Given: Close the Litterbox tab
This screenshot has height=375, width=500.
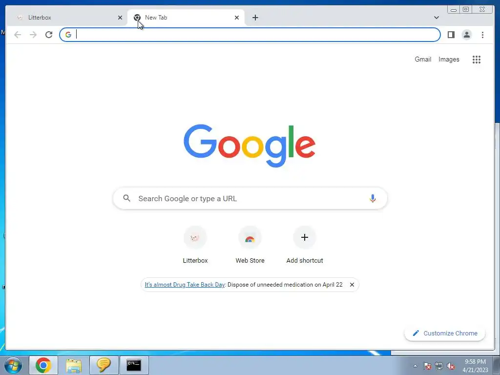Looking at the screenshot, I should tap(120, 18).
